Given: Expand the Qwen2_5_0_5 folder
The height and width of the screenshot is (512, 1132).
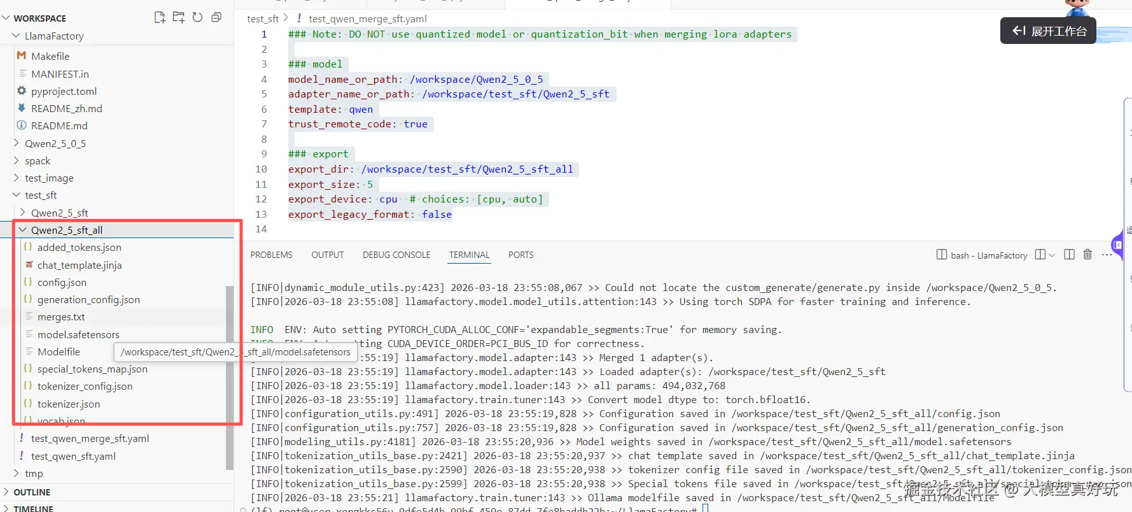Looking at the screenshot, I should (55, 143).
